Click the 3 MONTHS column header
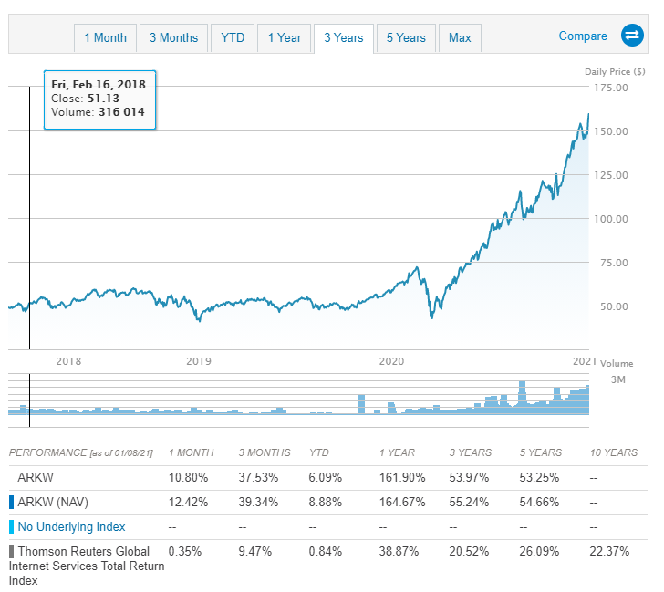 coord(265,452)
